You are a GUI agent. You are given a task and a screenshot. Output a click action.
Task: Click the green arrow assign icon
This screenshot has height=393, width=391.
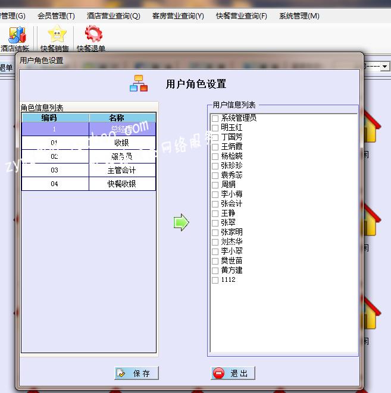point(182,222)
